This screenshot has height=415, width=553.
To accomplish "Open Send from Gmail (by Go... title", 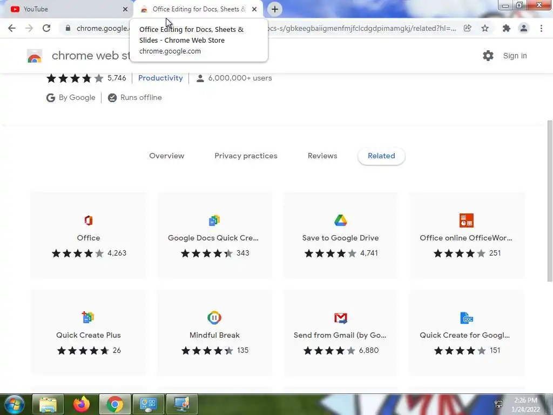I will pyautogui.click(x=340, y=335).
